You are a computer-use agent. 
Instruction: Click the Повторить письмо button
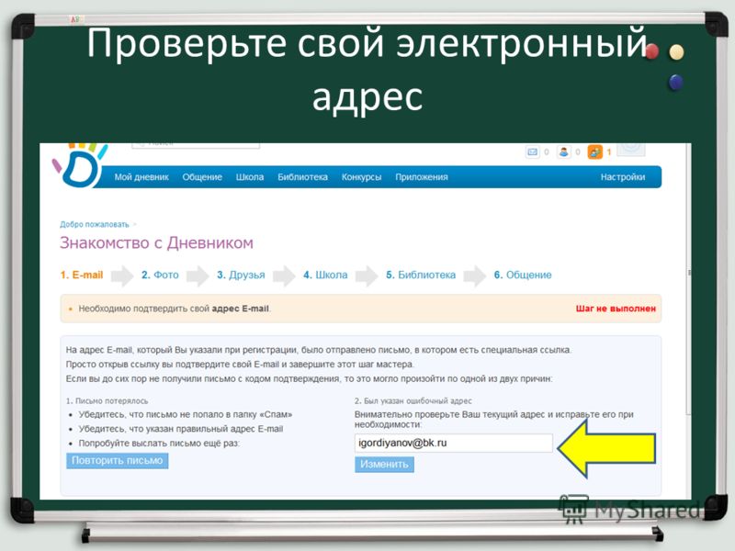[118, 461]
